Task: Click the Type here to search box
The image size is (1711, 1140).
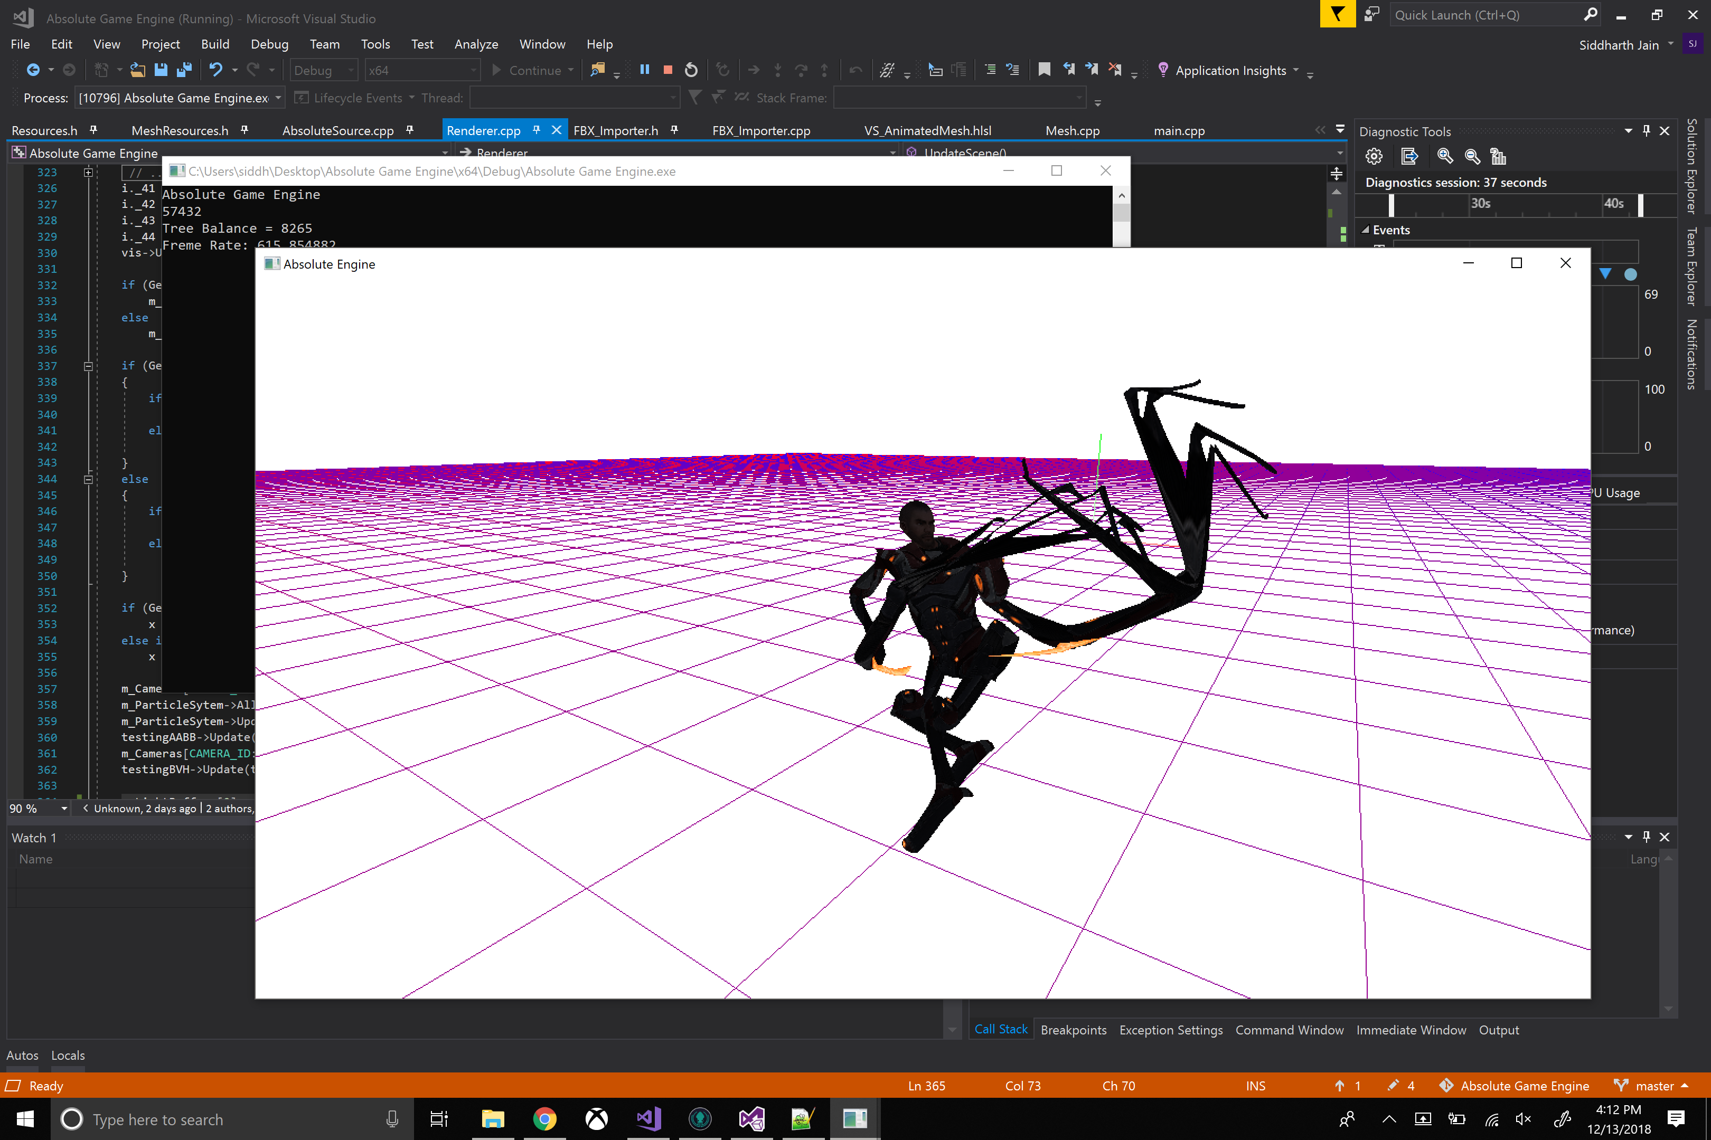Action: click(x=233, y=1119)
